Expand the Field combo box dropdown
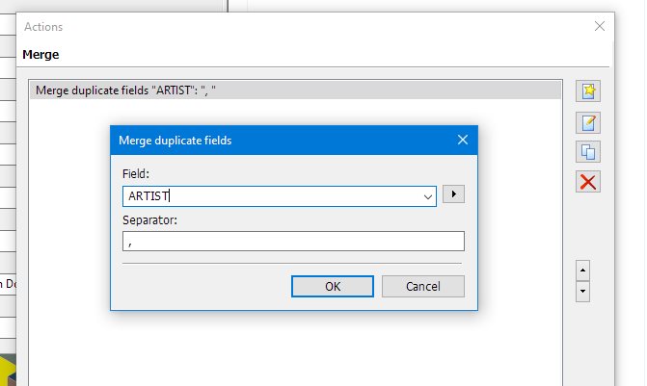 [x=428, y=196]
